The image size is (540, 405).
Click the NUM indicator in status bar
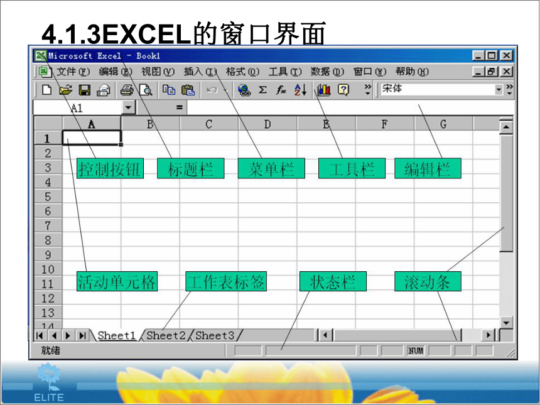point(415,350)
